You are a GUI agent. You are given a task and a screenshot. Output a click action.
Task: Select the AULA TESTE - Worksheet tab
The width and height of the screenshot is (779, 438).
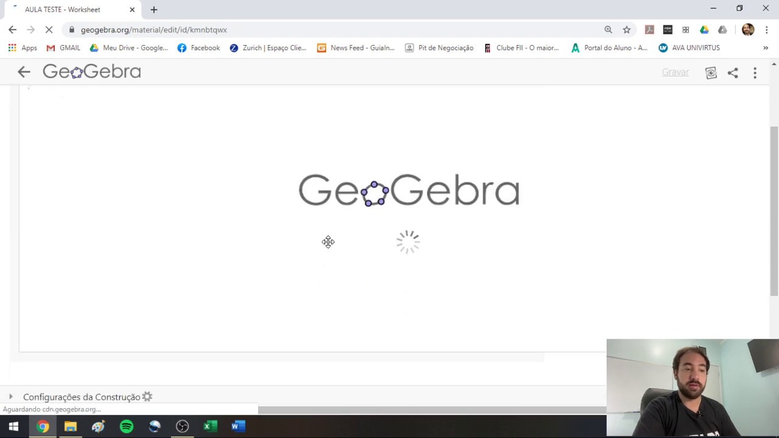click(70, 10)
